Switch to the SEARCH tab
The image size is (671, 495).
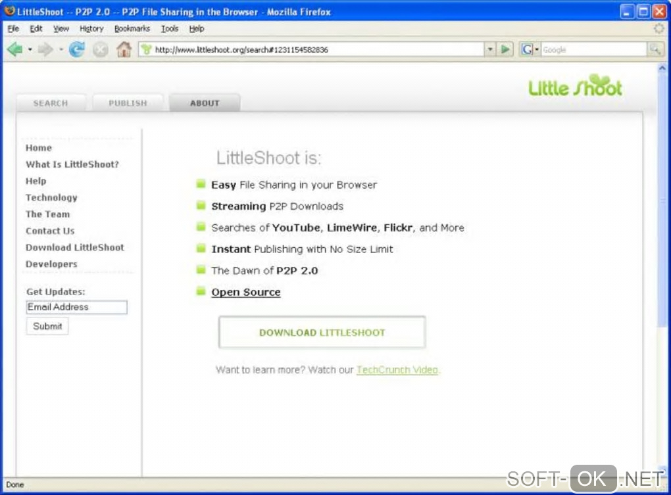pos(51,103)
